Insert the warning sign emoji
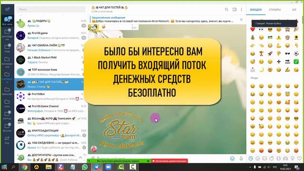 tap(279, 38)
